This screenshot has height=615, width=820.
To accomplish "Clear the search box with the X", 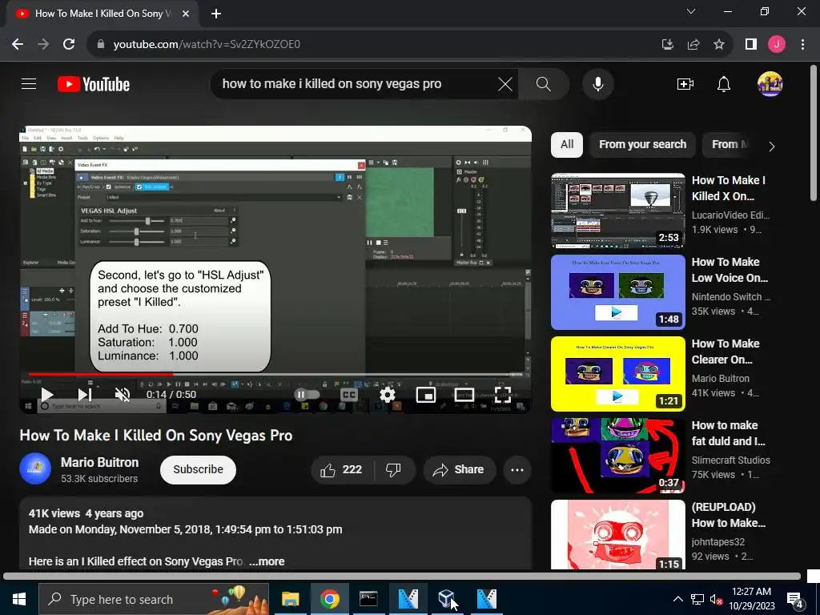I will pos(504,83).
